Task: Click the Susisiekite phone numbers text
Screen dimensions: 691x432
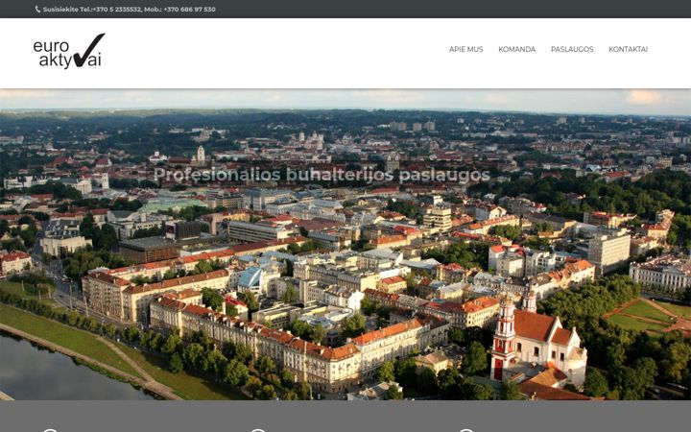Action: click(x=130, y=10)
